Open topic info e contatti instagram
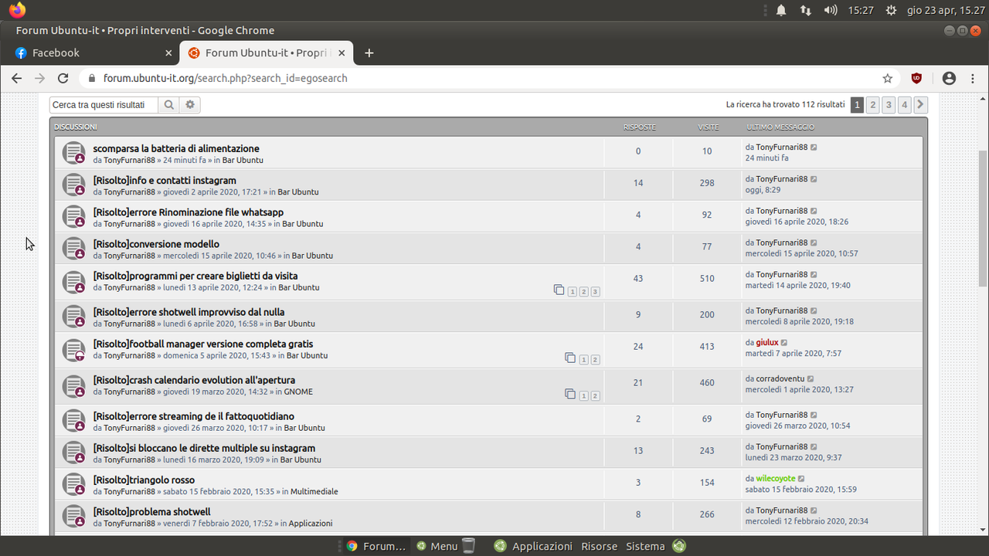The image size is (989, 556). pos(165,180)
